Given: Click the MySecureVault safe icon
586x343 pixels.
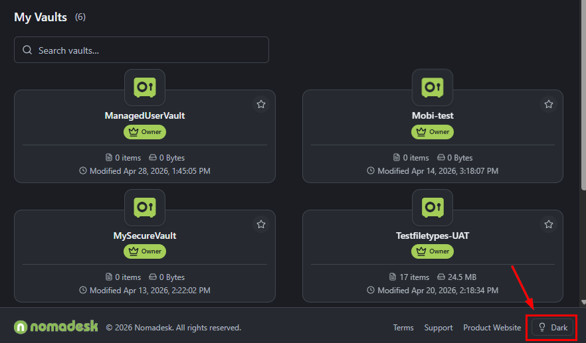Looking at the screenshot, I should [x=144, y=207].
